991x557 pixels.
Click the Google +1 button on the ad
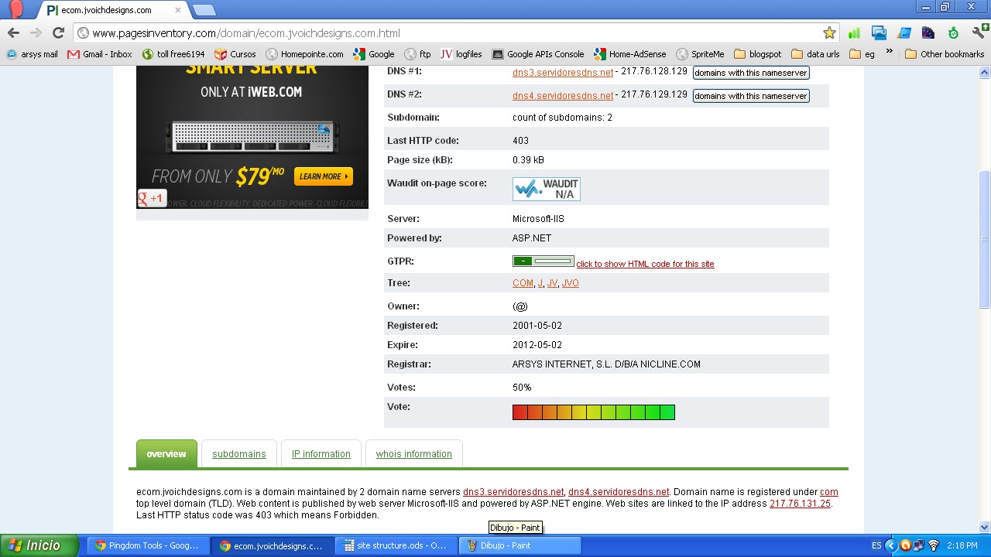pos(152,198)
